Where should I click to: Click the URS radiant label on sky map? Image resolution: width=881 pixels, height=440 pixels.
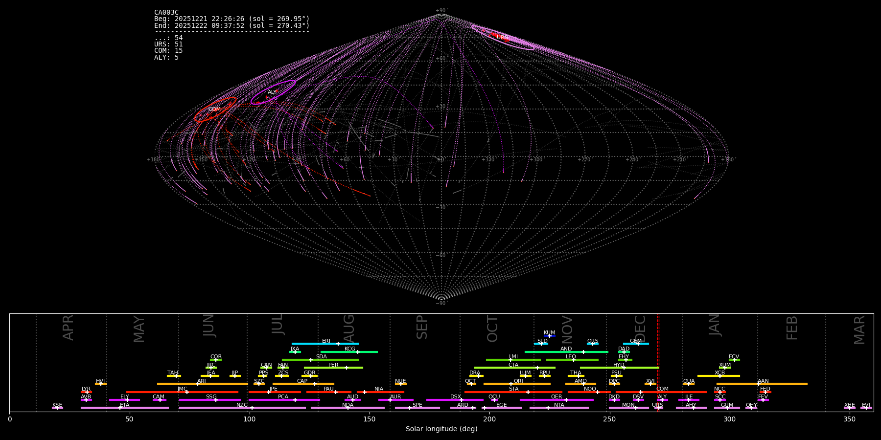(502, 37)
